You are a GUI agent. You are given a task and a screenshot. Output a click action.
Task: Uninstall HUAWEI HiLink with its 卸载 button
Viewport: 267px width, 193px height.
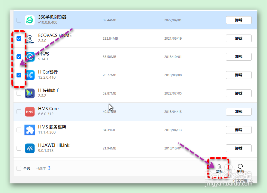[238, 148]
